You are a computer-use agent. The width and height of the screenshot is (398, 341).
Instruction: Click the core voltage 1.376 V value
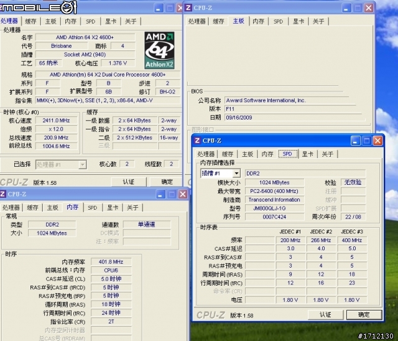tap(118, 63)
